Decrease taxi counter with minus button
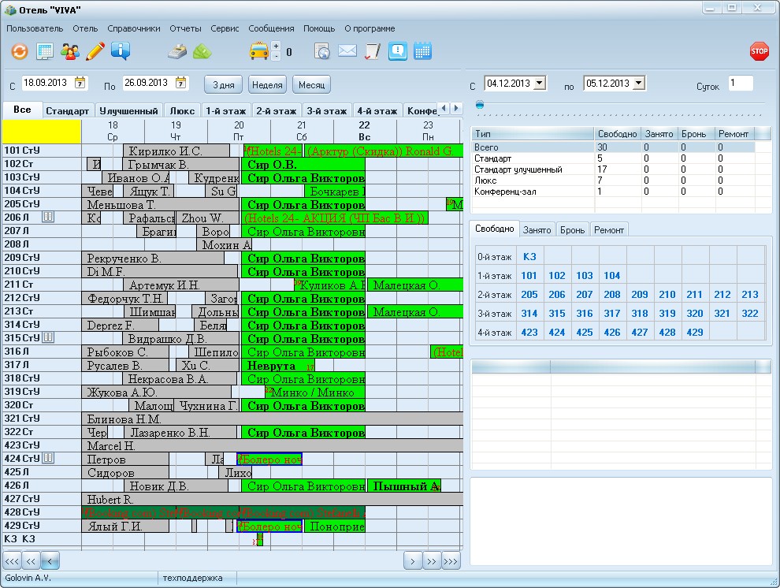The height and width of the screenshot is (588, 780). click(x=276, y=56)
